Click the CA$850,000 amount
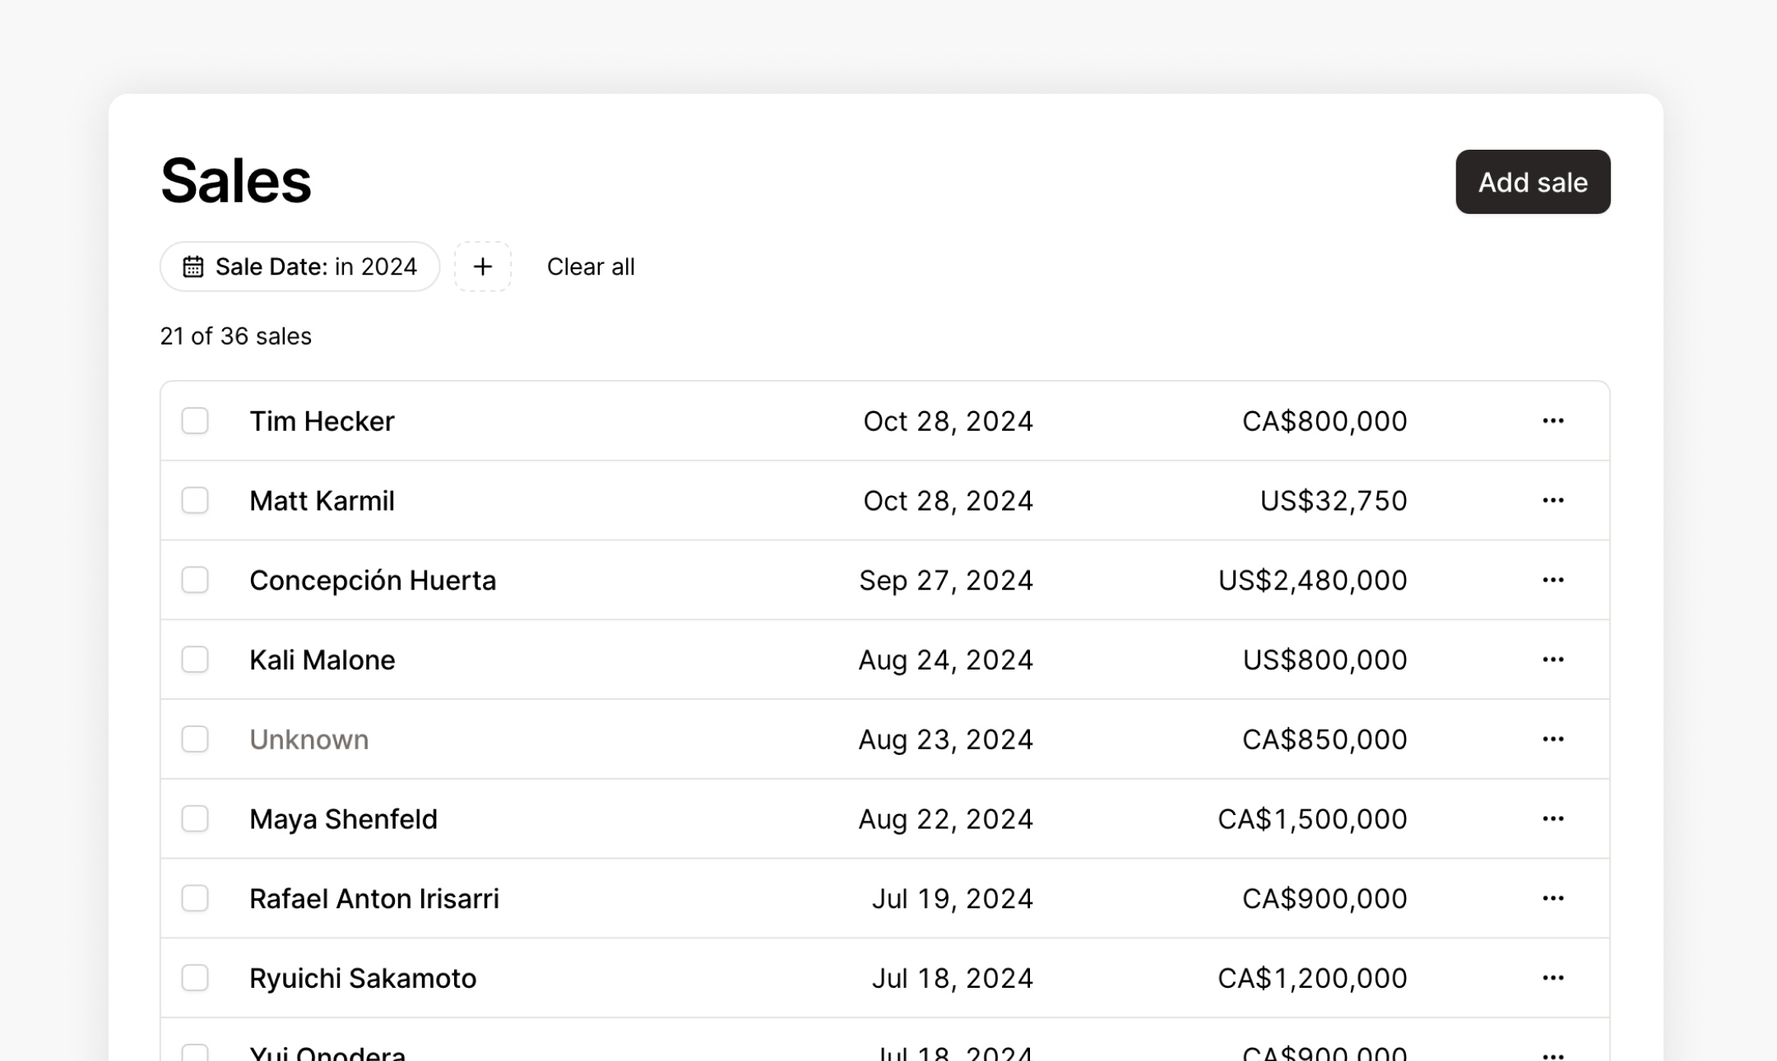Screen dimensions: 1777x1061 click(1325, 739)
